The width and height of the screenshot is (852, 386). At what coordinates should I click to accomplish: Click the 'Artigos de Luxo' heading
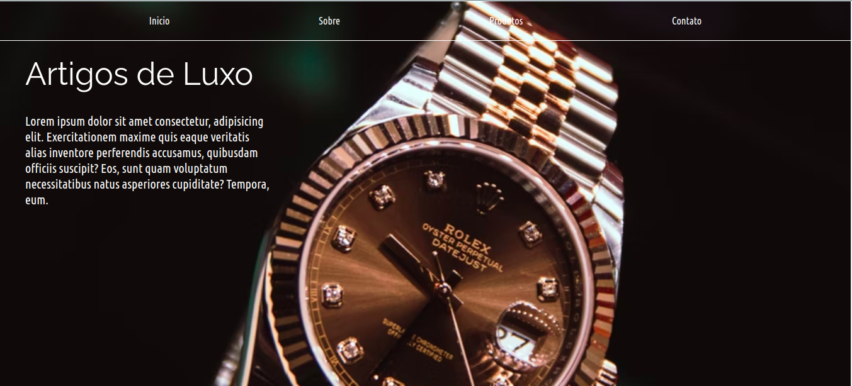139,74
